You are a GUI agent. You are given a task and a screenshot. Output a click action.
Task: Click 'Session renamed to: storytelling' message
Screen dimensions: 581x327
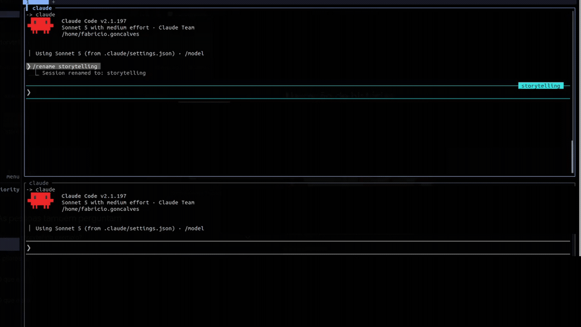pyautogui.click(x=94, y=73)
